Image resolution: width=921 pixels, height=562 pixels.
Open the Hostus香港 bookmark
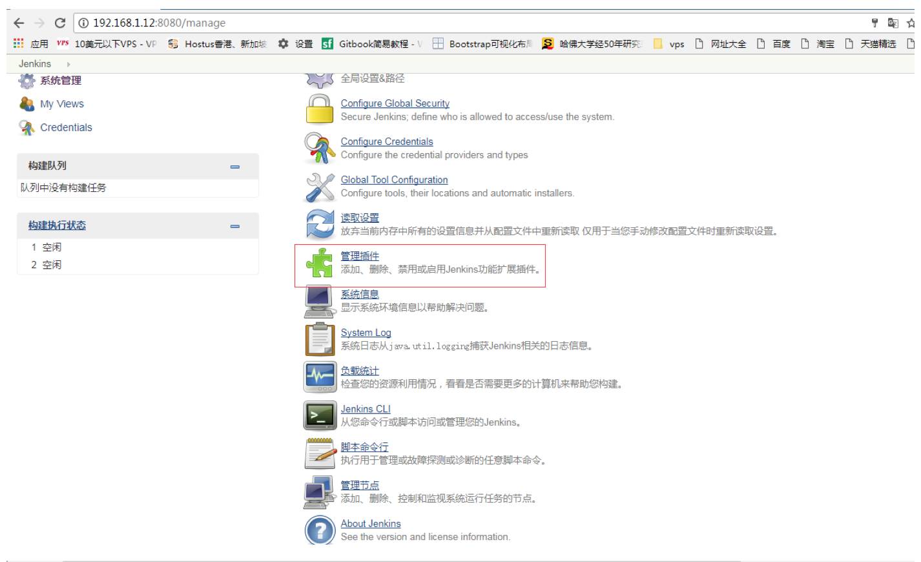tap(217, 44)
